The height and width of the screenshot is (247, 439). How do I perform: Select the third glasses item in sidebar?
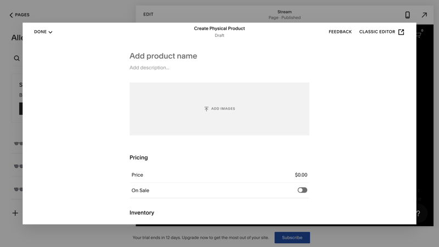tap(18, 189)
